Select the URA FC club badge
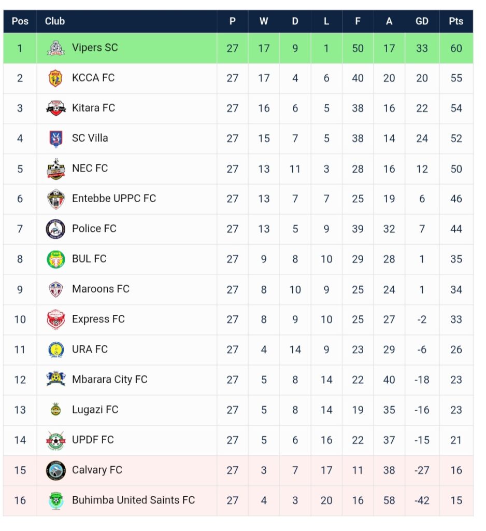This screenshot has width=486, height=531. point(56,350)
